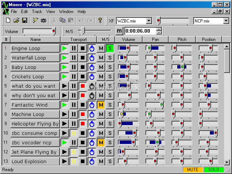
Task: Open the Window menu
Action: [x=66, y=12]
